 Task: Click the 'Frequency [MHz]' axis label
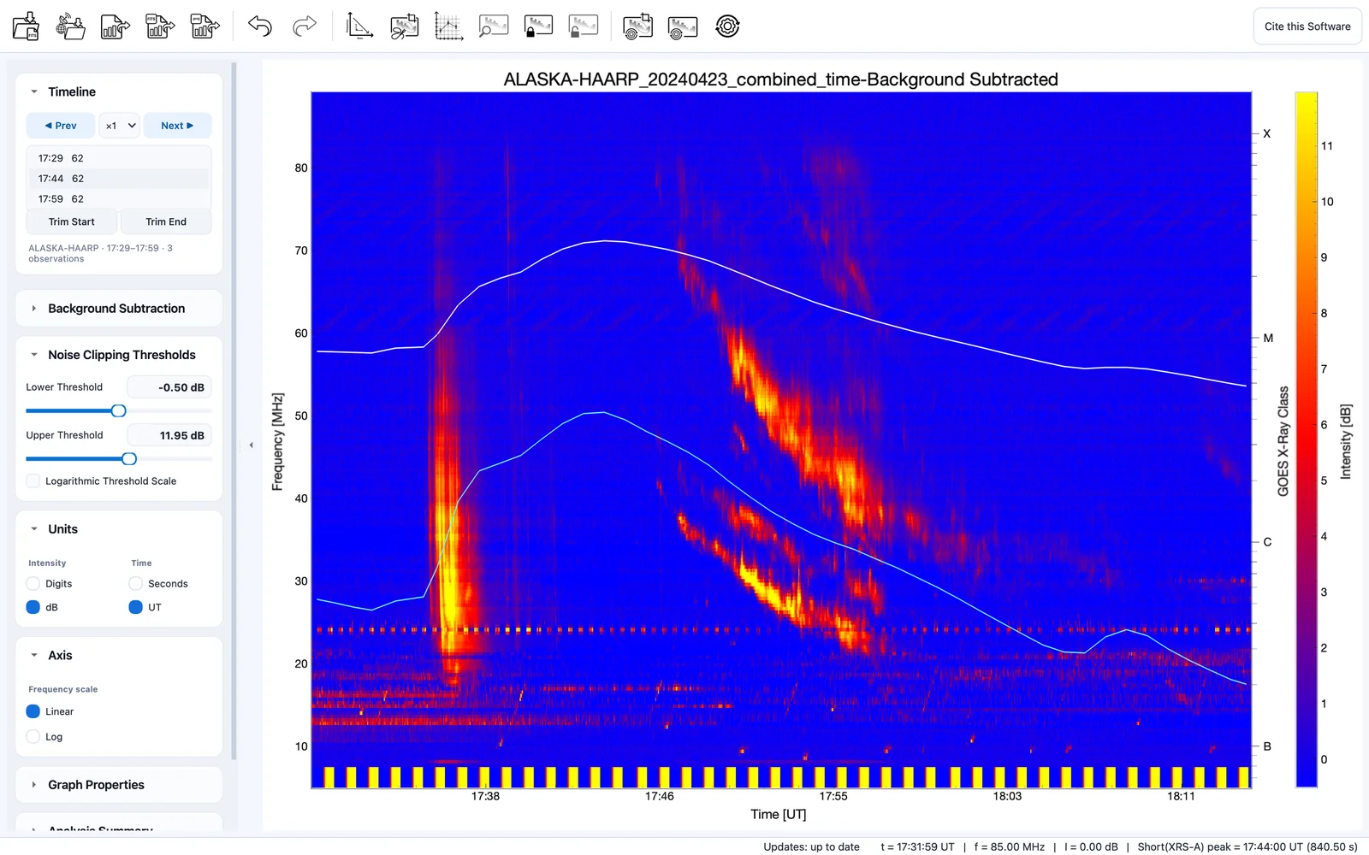(277, 442)
